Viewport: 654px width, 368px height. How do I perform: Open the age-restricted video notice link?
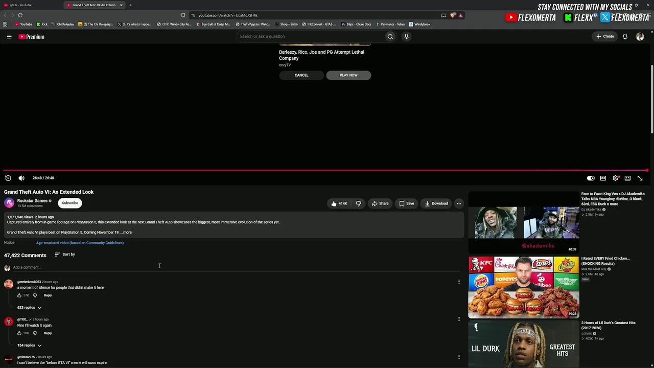pos(80,243)
